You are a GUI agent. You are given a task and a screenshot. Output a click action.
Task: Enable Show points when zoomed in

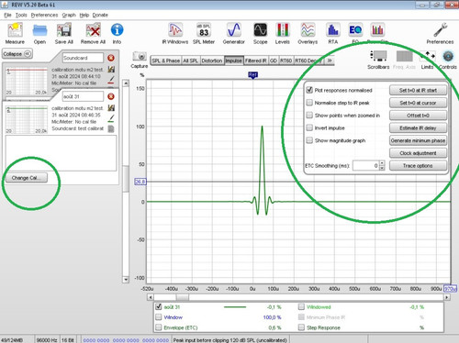pos(309,115)
